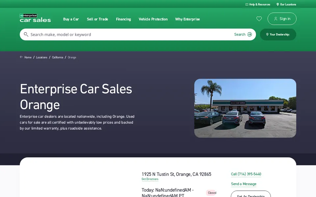316x197 pixels.
Task: Click Send a Message link
Action: pos(244,184)
